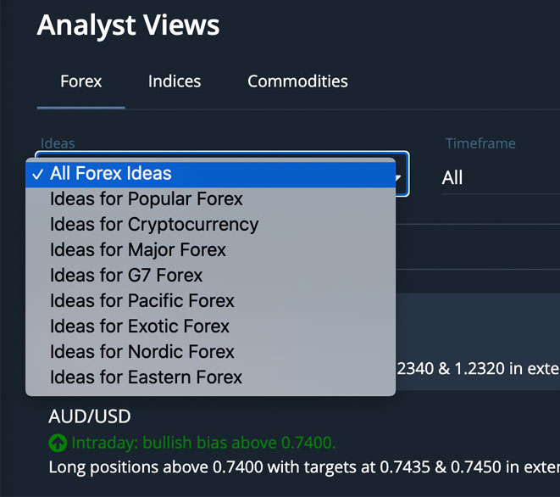Open the AUD/USD pair heading
Screen dimensions: 560x497
coord(90,416)
